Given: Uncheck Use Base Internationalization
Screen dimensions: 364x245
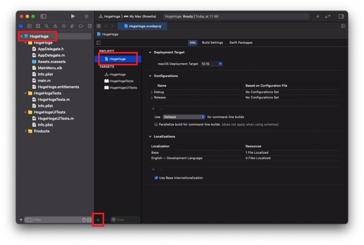Looking at the screenshot, I should pos(156,178).
